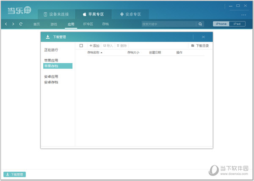Close the 下载管理 dialog
254x181 pixels.
[203, 37]
